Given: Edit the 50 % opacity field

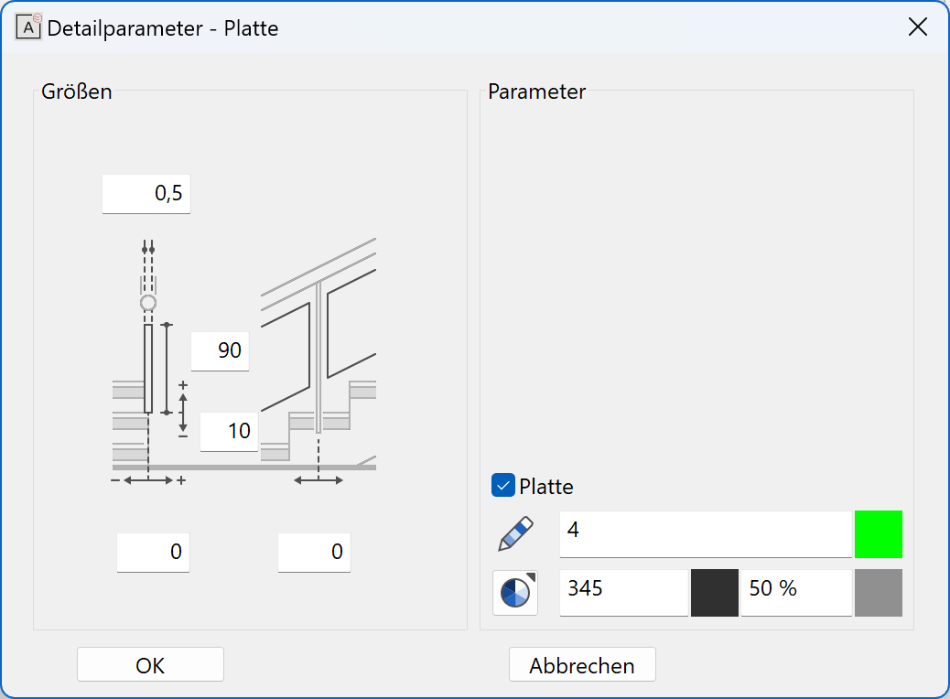Looking at the screenshot, I should (797, 592).
